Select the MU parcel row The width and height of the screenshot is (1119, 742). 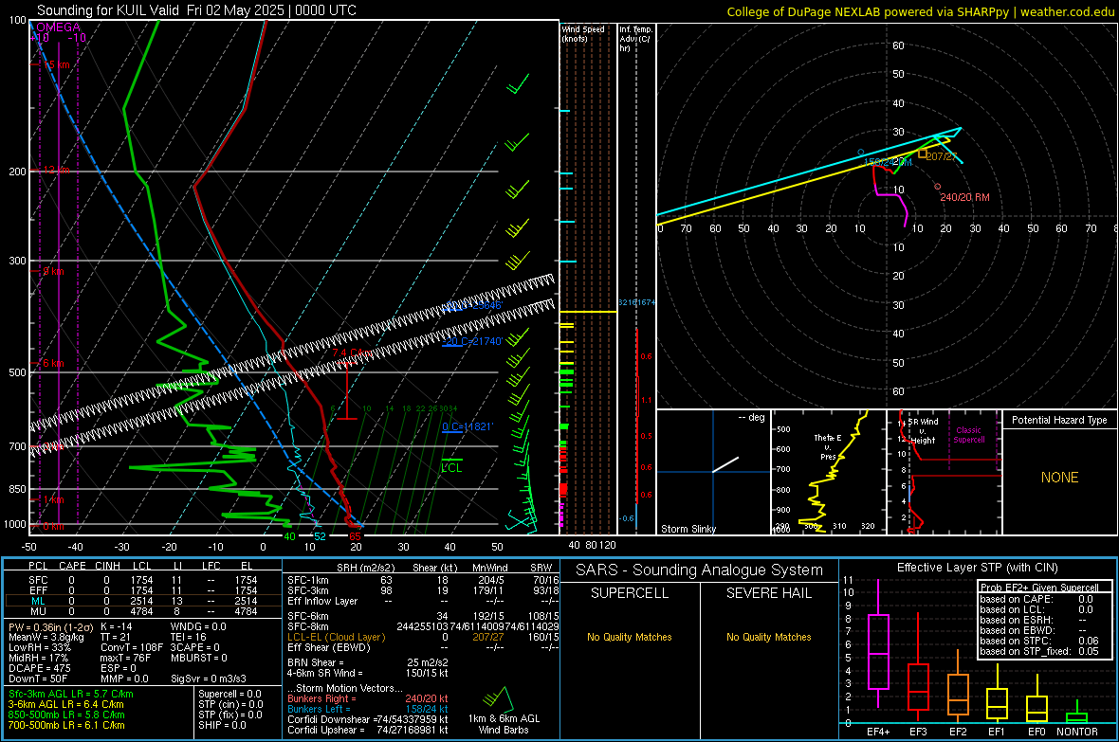(x=143, y=611)
